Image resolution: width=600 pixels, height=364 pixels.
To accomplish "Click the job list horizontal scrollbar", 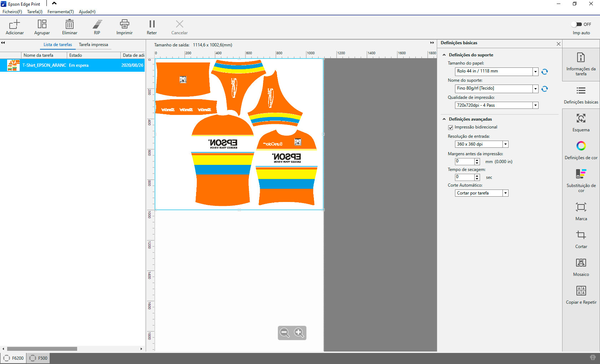I will 42,349.
